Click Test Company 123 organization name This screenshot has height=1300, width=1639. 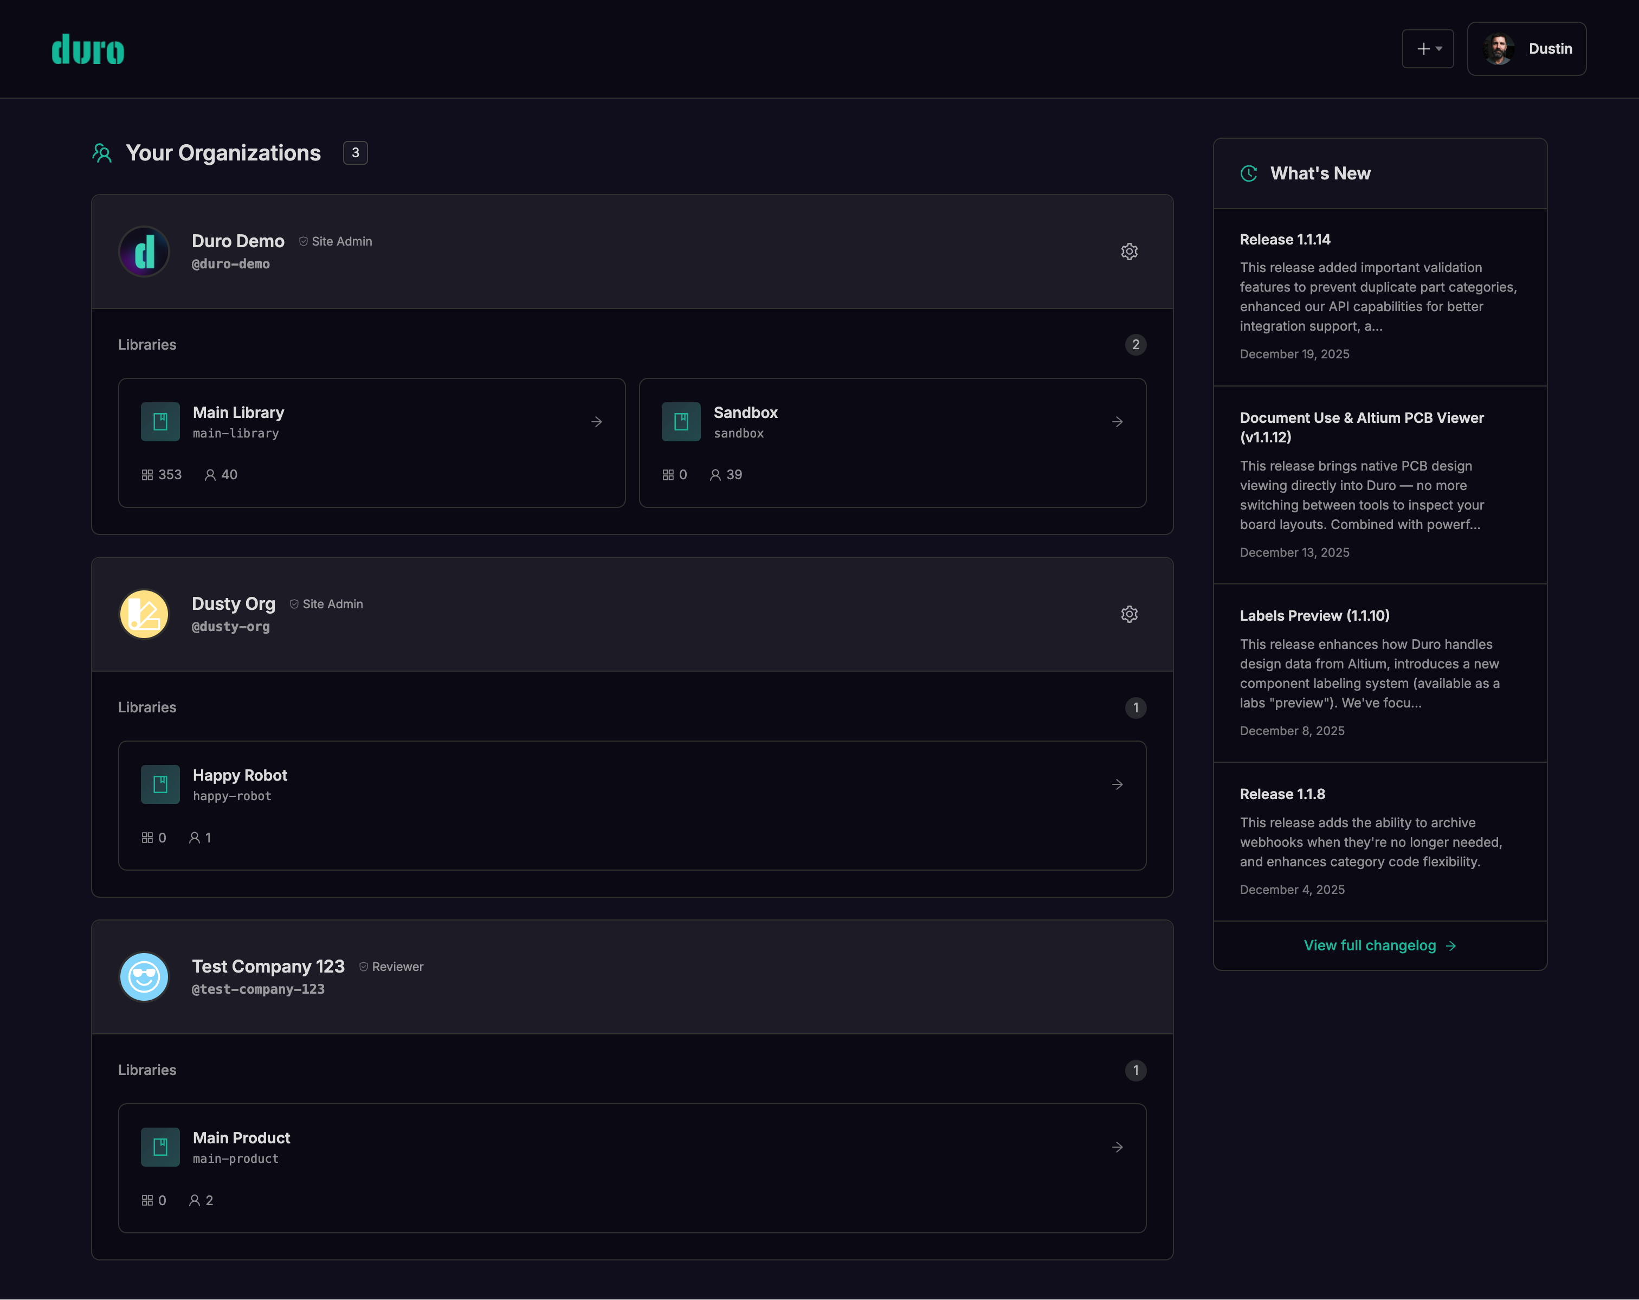[268, 966]
